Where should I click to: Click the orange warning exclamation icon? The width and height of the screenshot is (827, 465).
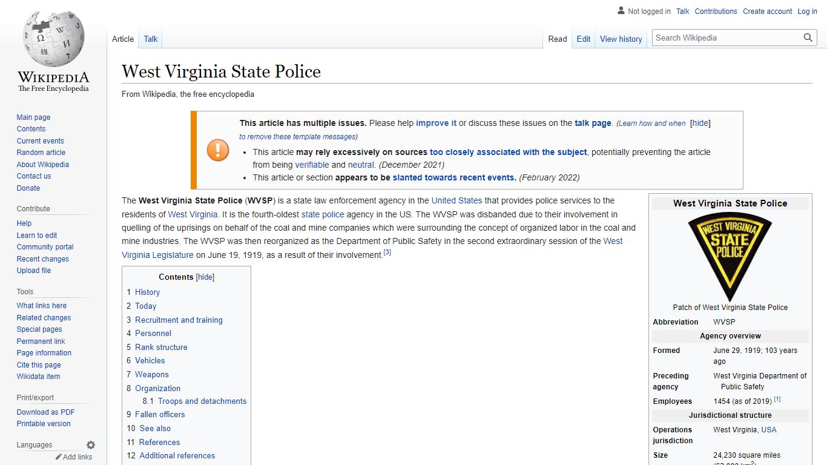pyautogui.click(x=218, y=150)
